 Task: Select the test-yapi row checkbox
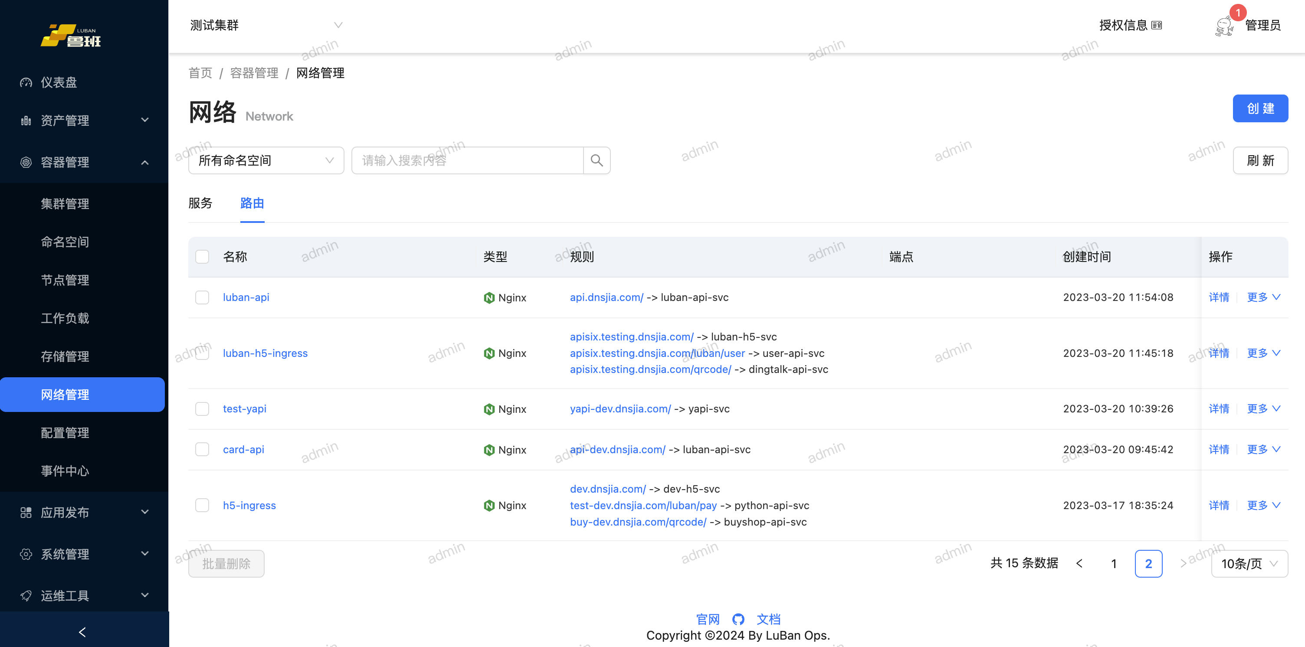click(202, 408)
